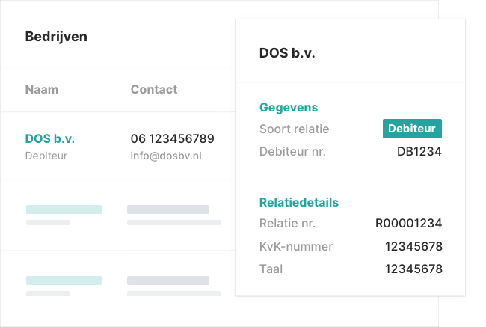This screenshot has width=486, height=327.
Task: Click the Taal row value
Action: pos(413,269)
